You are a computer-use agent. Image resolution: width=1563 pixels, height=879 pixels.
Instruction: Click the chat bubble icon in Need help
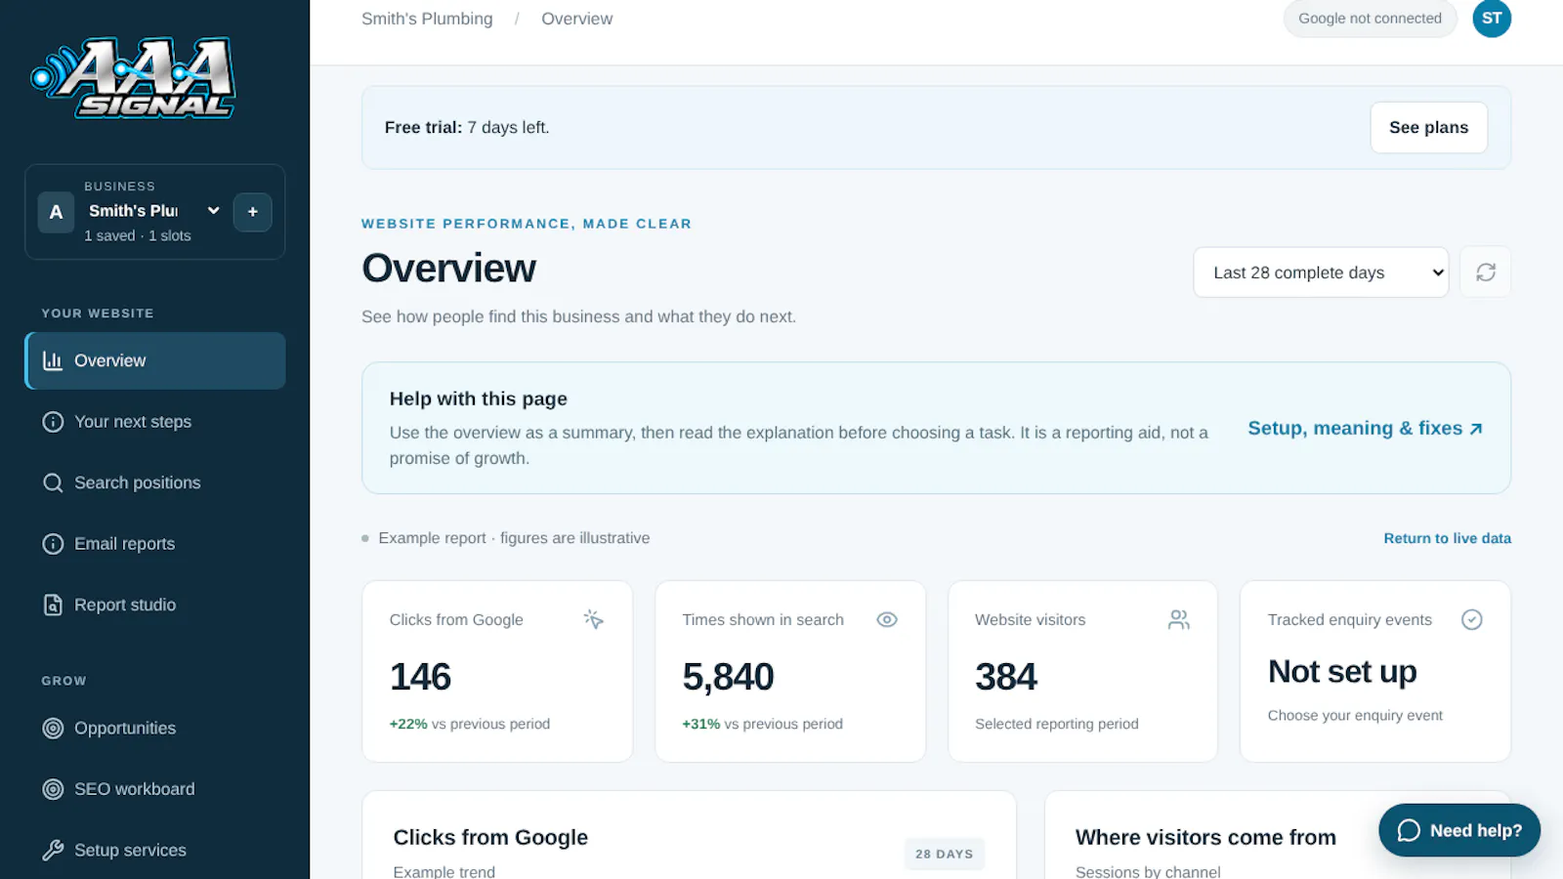pos(1408,830)
